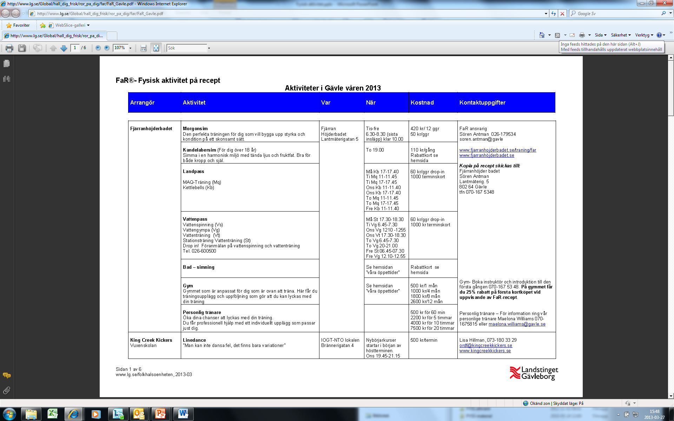Screen dimensions: 674x421
Task: Open the Verktyg menu
Action: [644, 35]
